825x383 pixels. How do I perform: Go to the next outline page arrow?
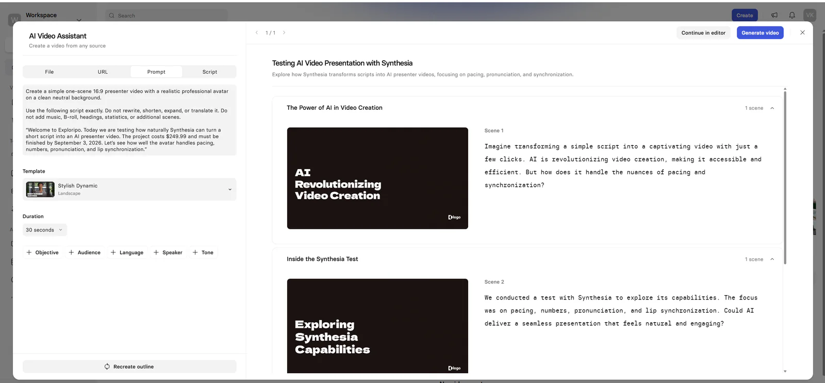(x=284, y=32)
